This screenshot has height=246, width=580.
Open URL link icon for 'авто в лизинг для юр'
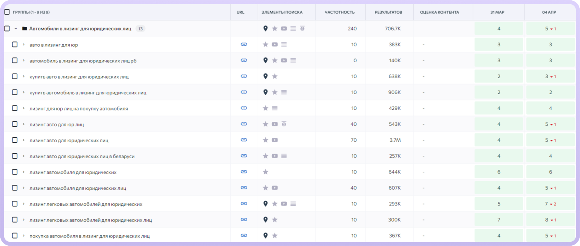244,45
